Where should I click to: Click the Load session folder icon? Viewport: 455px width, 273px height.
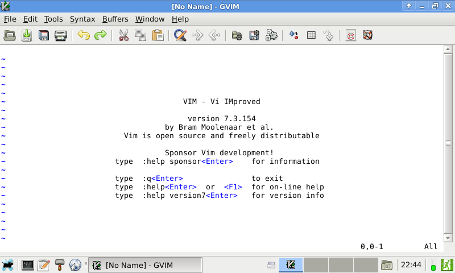coord(237,35)
